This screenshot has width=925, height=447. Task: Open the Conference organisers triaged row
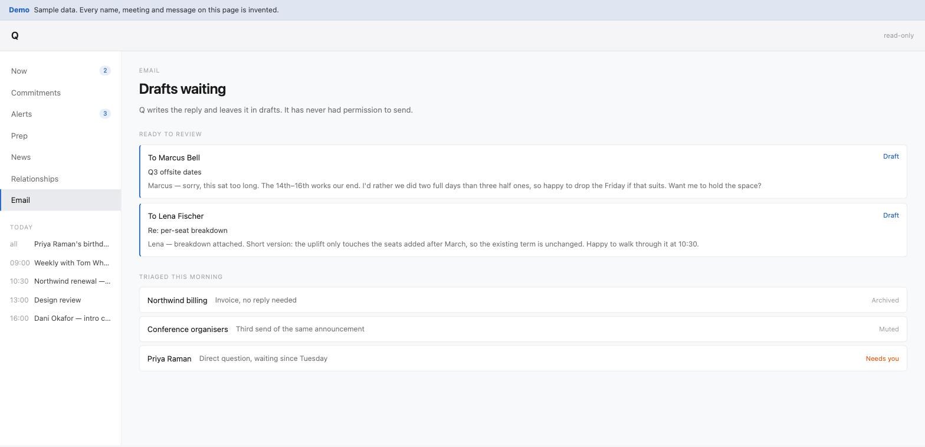(523, 329)
